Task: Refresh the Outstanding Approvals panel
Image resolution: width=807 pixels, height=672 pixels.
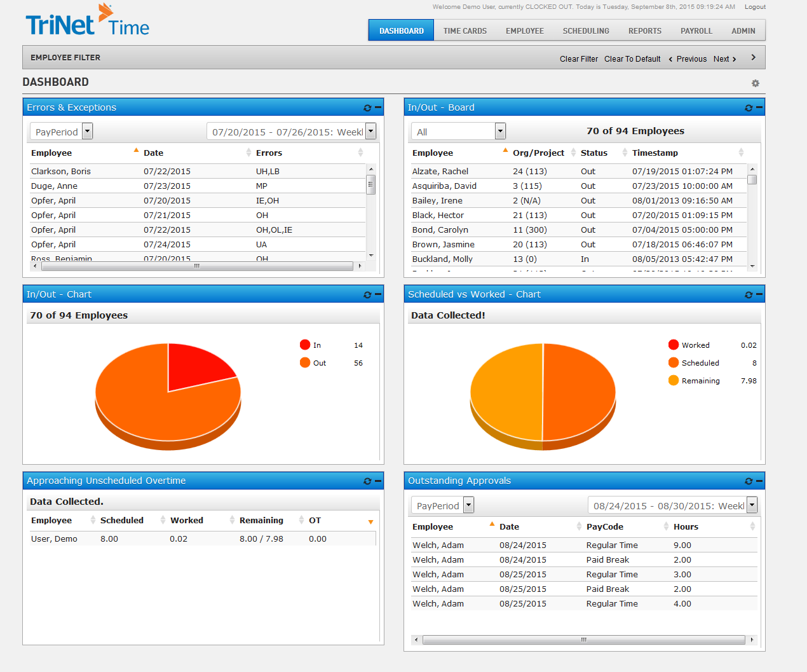Action: click(749, 481)
